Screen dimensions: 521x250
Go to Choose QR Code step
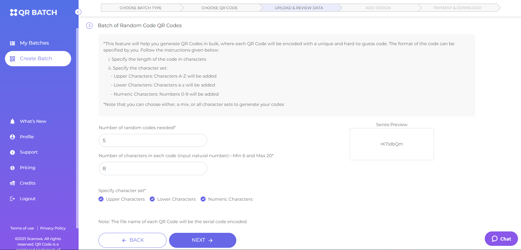220,8
